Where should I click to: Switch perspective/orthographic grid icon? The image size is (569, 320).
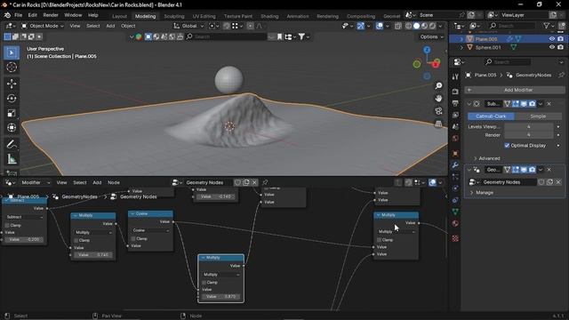point(438,124)
